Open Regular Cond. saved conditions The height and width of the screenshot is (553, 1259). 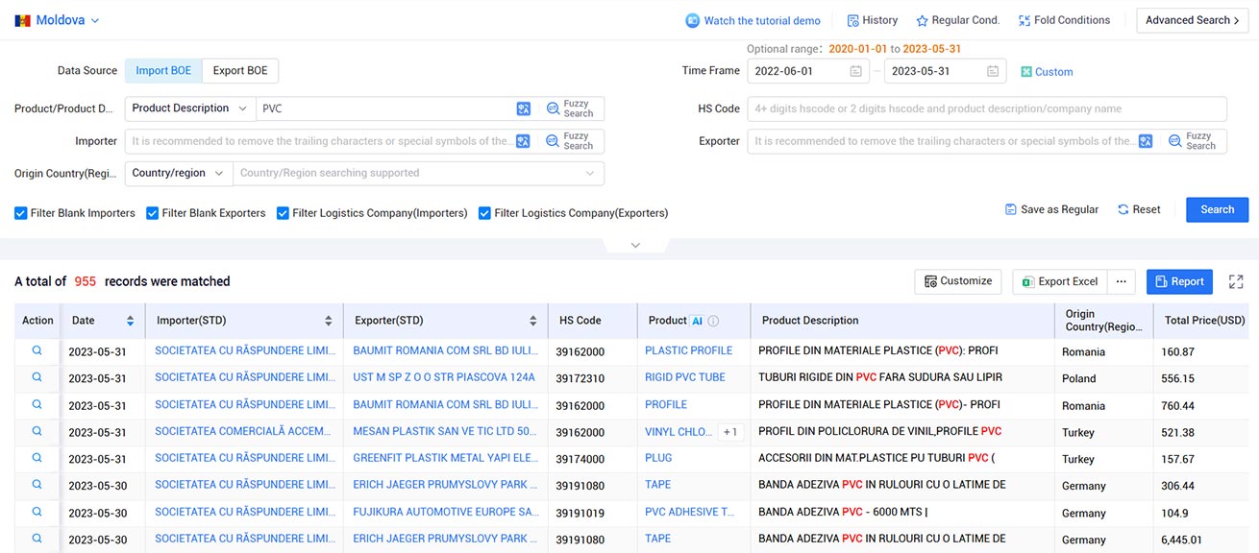(958, 20)
